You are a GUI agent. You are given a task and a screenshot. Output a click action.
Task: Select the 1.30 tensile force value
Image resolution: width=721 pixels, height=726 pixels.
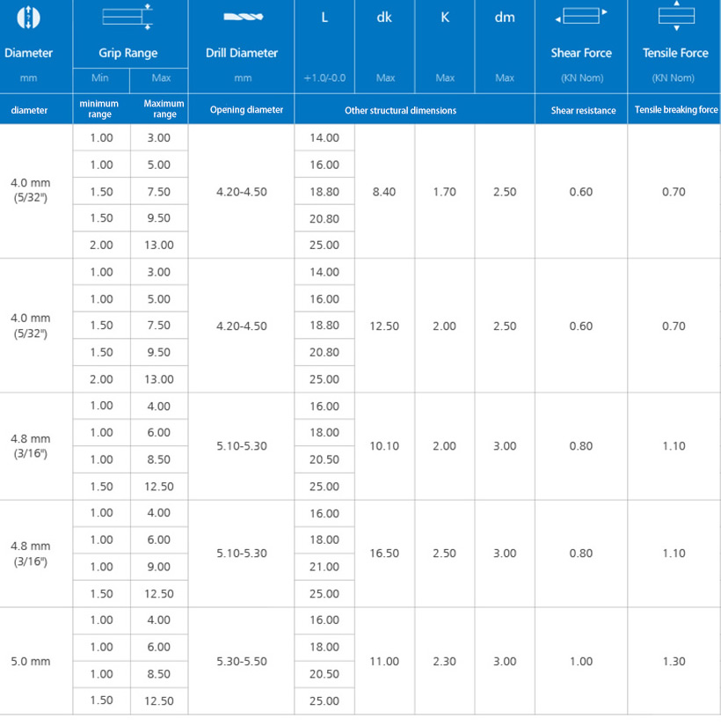[x=674, y=661]
